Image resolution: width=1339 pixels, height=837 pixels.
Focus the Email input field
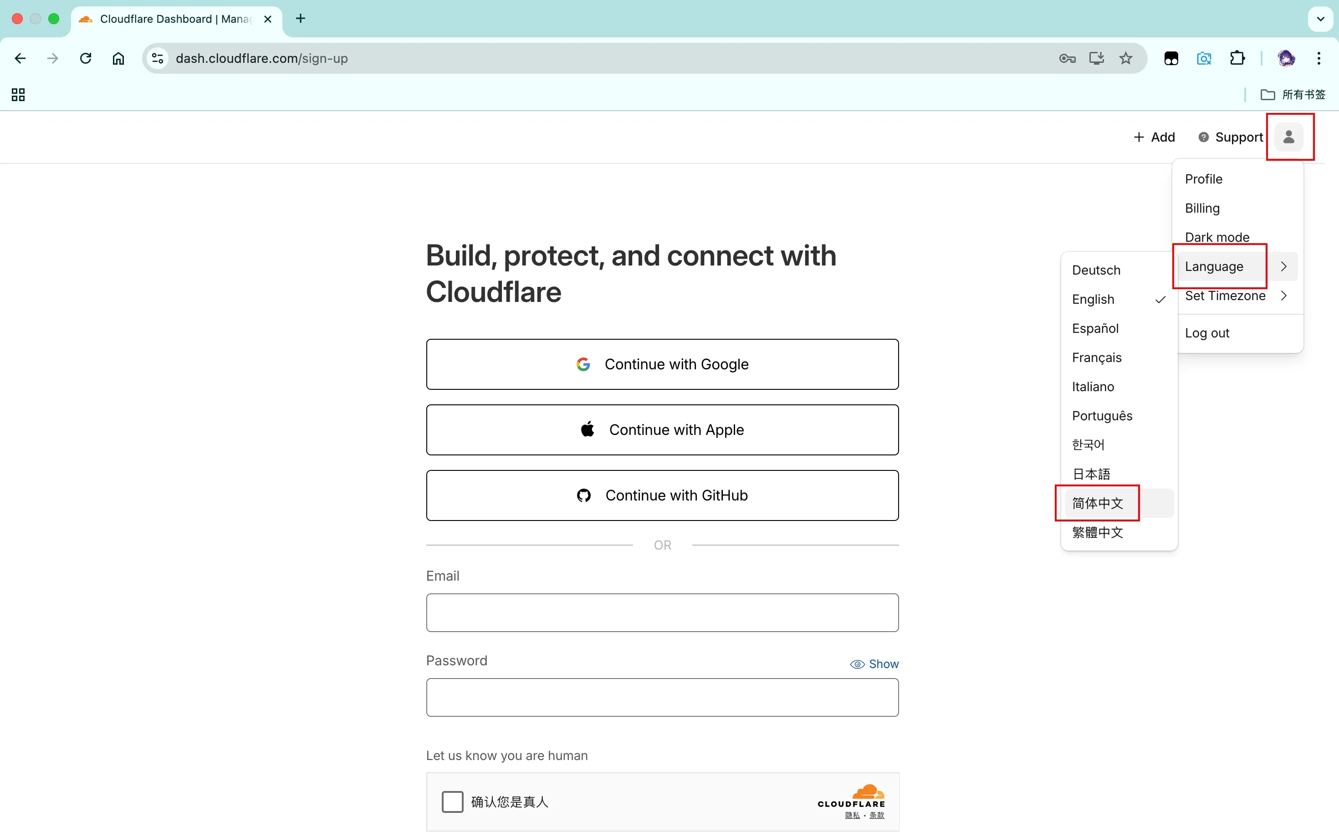click(662, 612)
